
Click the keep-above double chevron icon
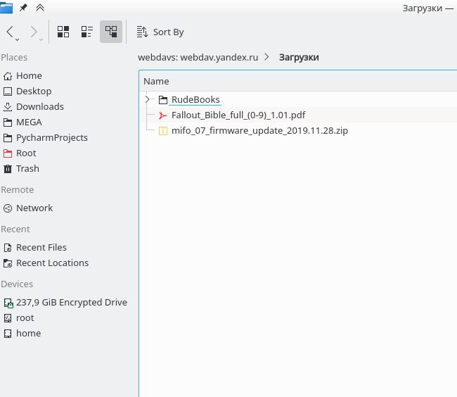[40, 8]
